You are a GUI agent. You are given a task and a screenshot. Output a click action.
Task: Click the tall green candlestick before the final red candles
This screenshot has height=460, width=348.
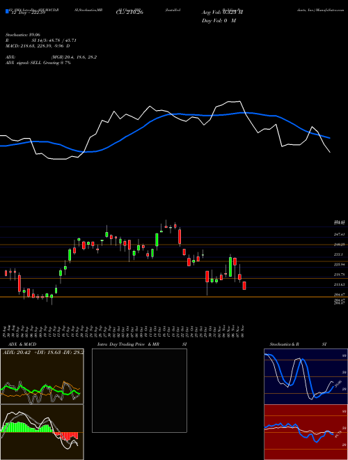pyautogui.click(x=230, y=267)
